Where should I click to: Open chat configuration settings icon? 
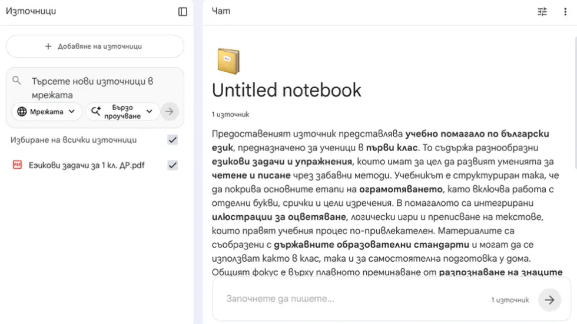point(542,12)
